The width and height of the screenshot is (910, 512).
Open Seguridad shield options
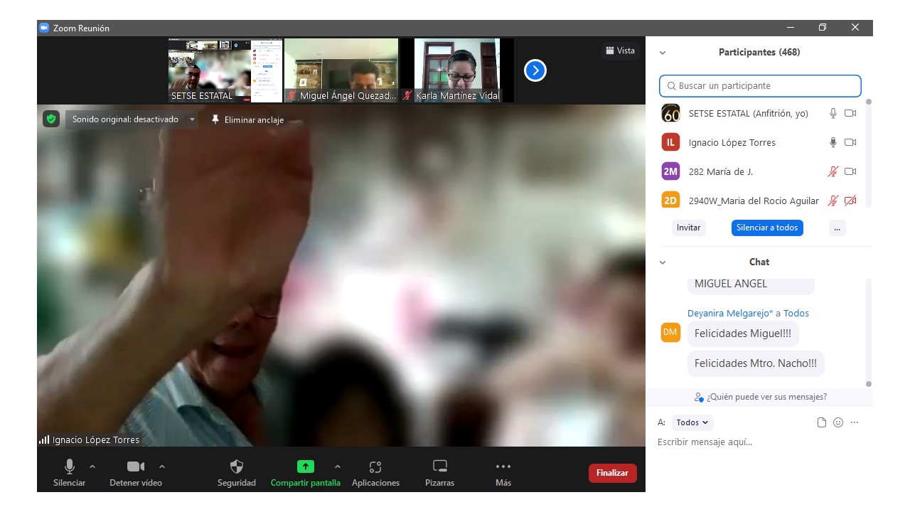pyautogui.click(x=237, y=473)
